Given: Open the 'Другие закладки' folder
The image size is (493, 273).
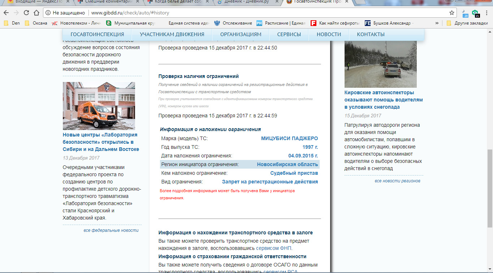Looking at the screenshot, I should tap(467, 23).
